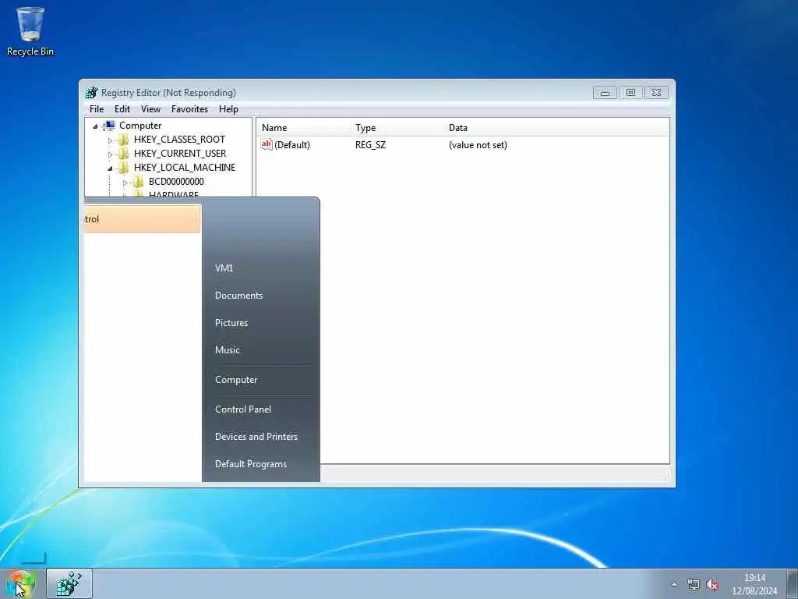
Task: Collapse the HKEY_LOCAL_MACHINE node arrow
Action: click(x=110, y=168)
